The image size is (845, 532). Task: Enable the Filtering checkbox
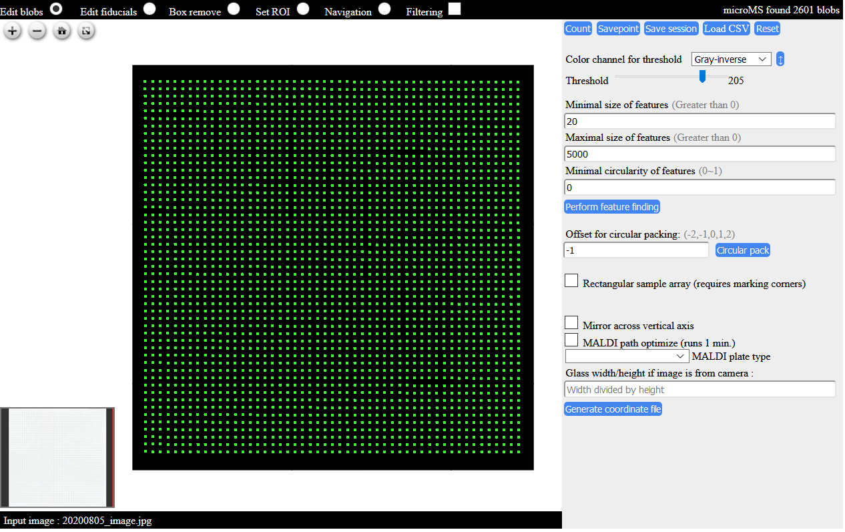point(455,9)
